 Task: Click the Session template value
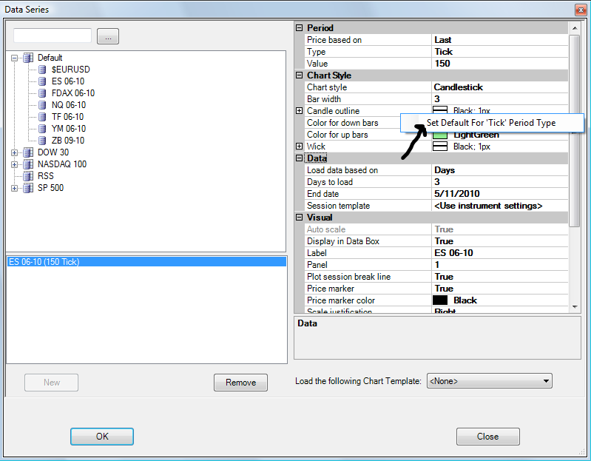499,206
